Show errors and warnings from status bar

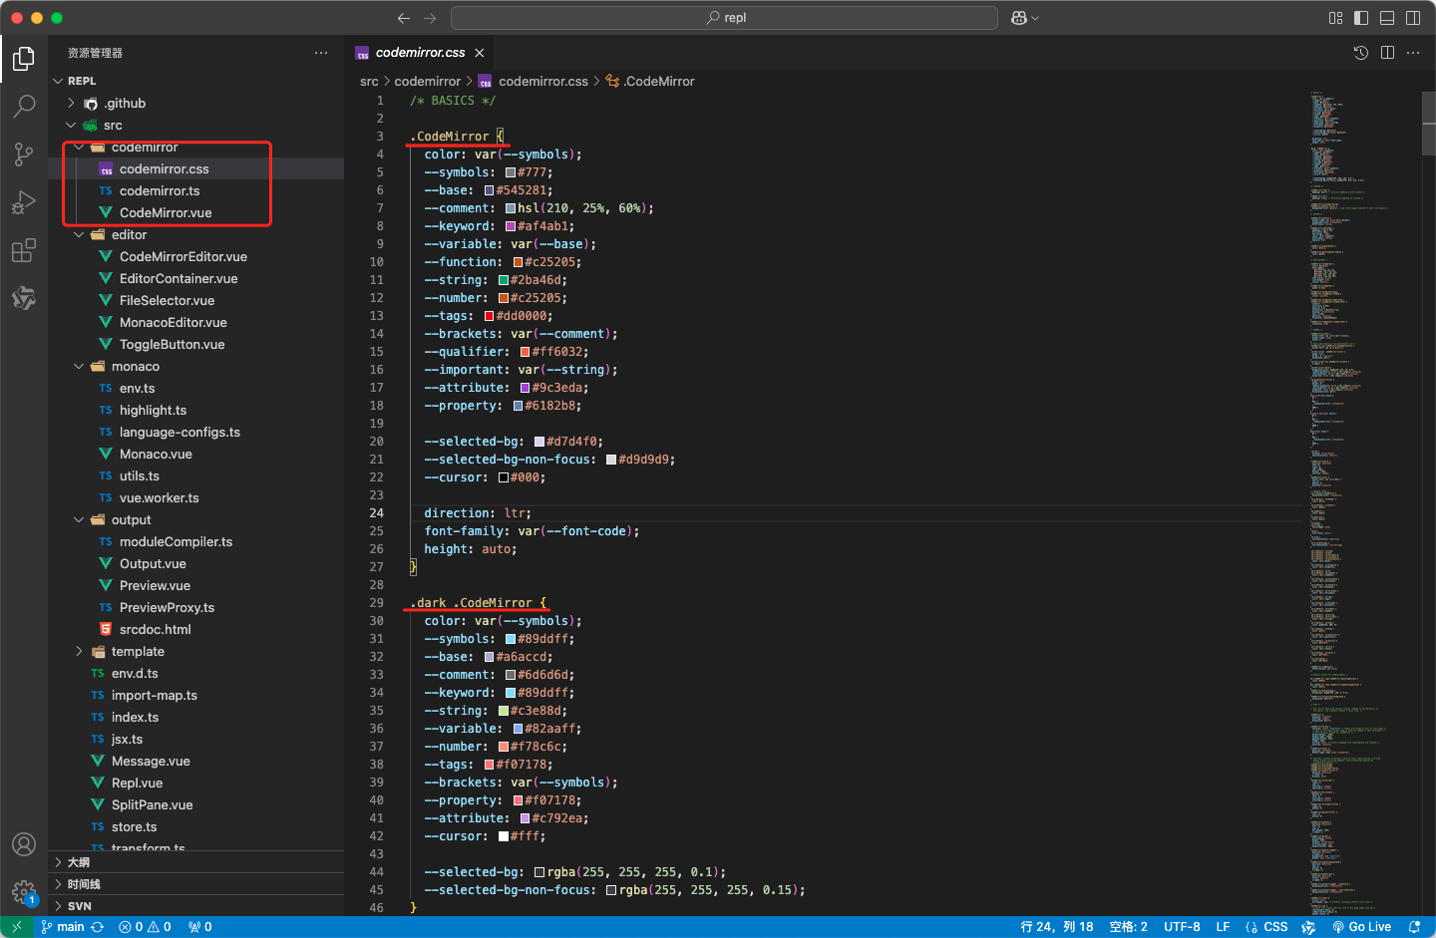point(145,927)
